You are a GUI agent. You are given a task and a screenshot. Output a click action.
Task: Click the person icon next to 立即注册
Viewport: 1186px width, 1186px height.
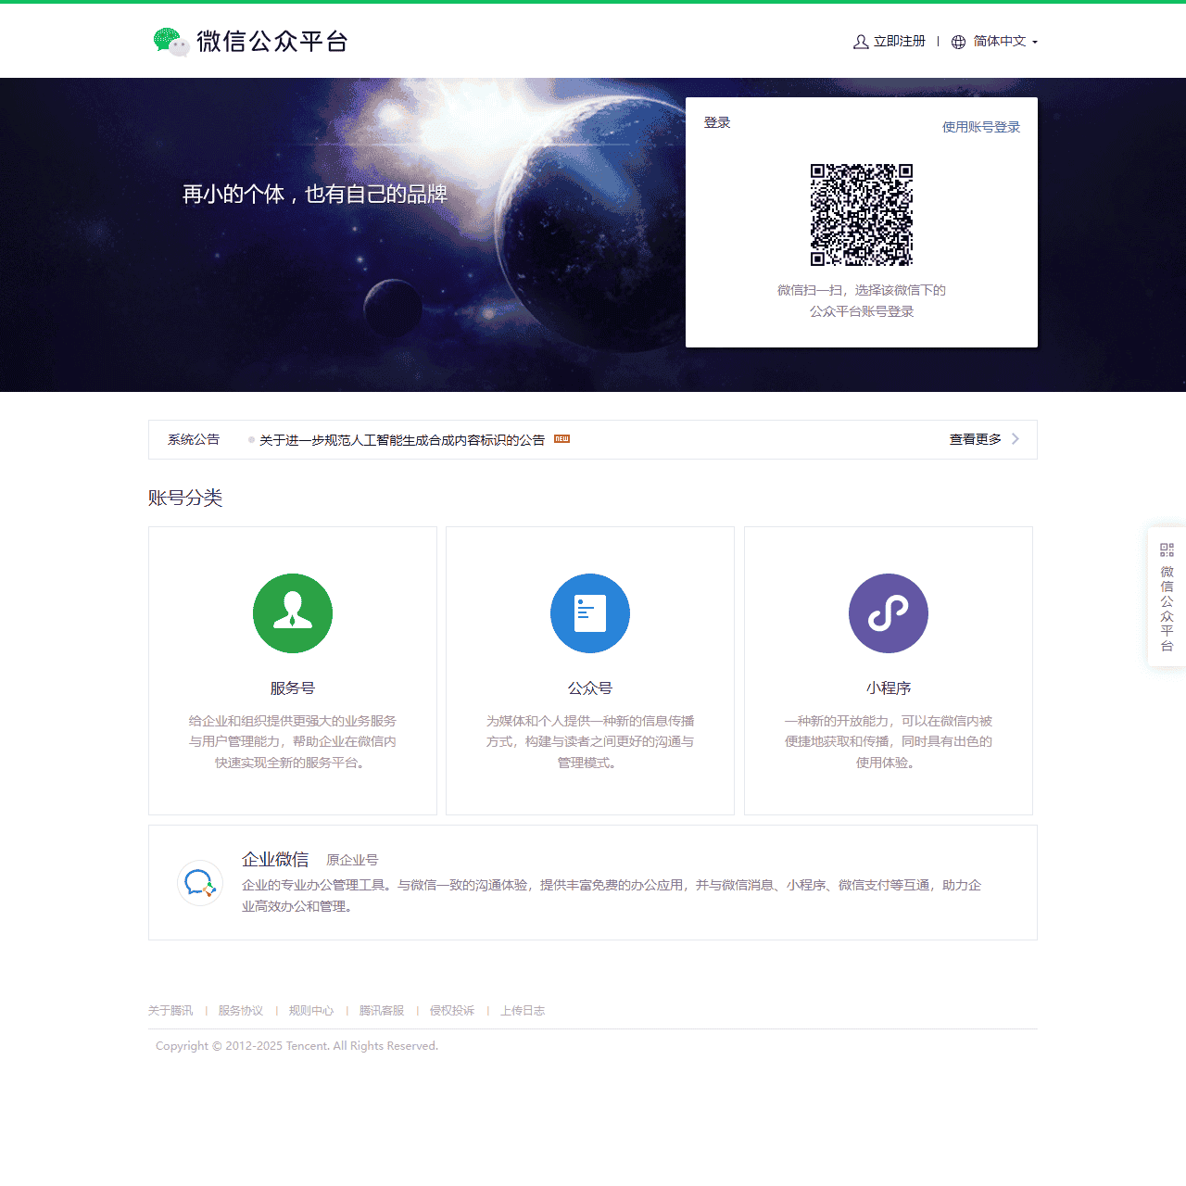pyautogui.click(x=861, y=42)
